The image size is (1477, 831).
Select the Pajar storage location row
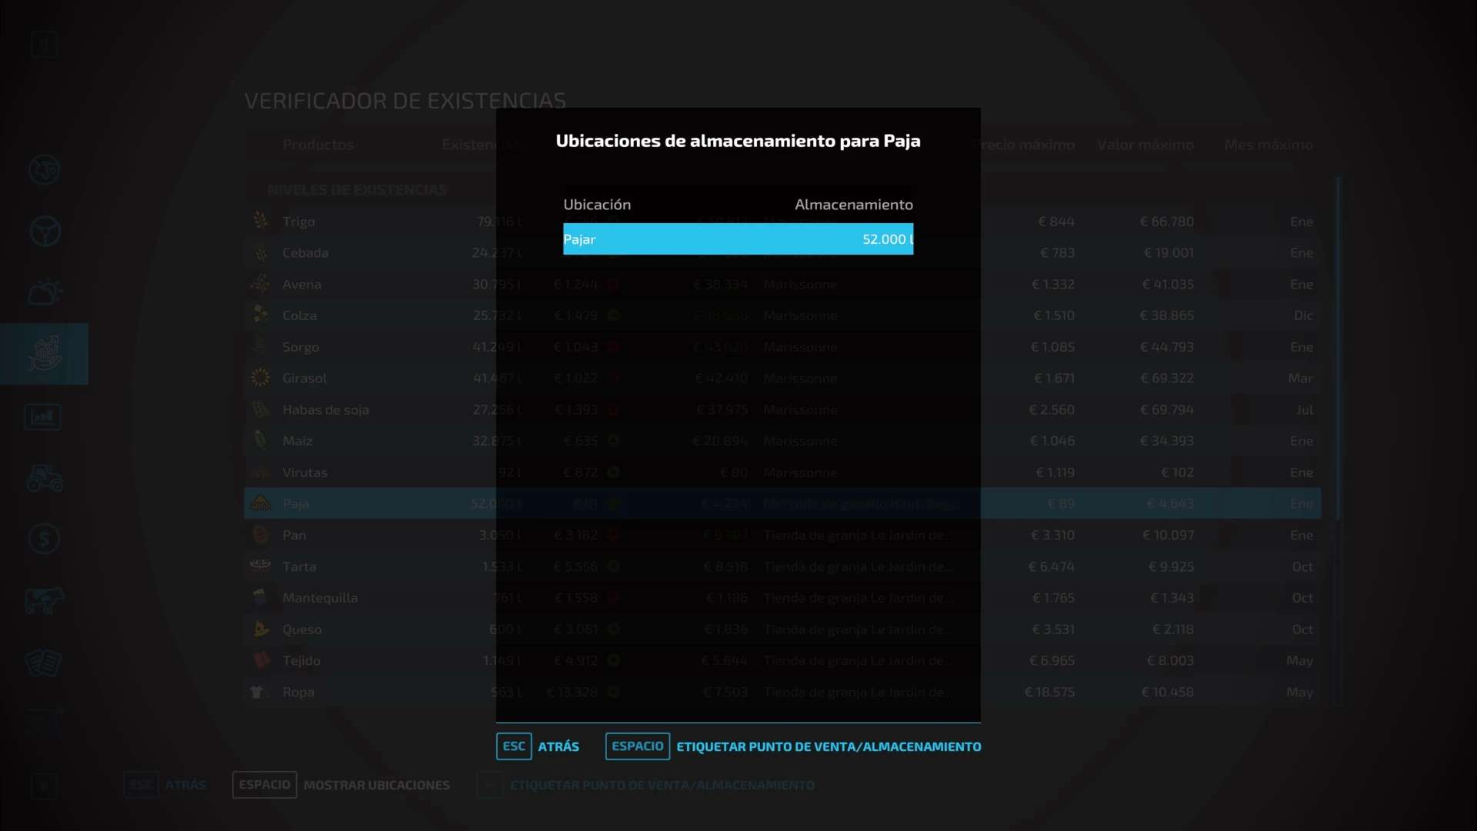[737, 239]
